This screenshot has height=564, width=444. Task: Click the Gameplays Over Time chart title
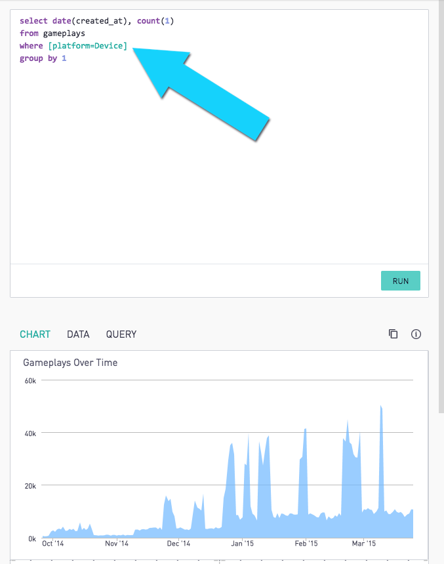pos(70,363)
